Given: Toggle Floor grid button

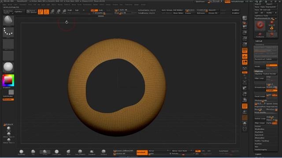Looking at the screenshot, I should click(245, 56).
